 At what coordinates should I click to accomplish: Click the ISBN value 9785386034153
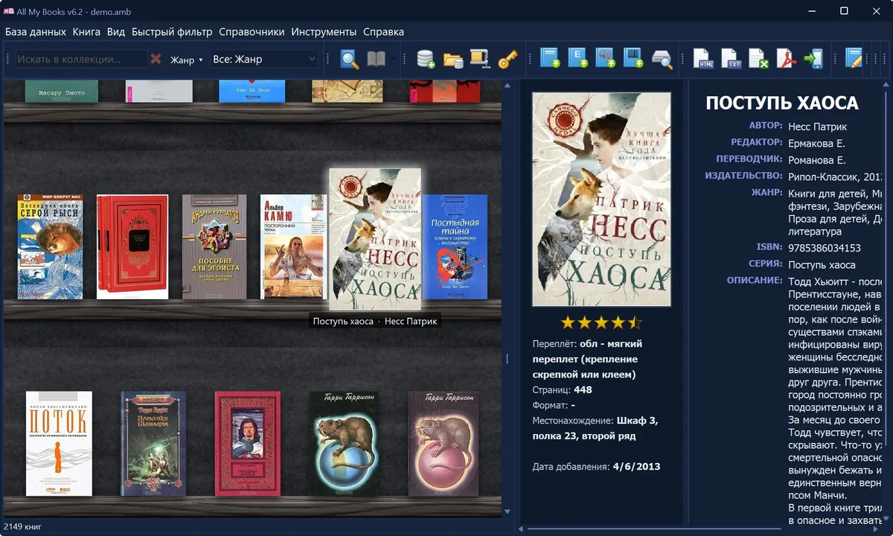(825, 248)
